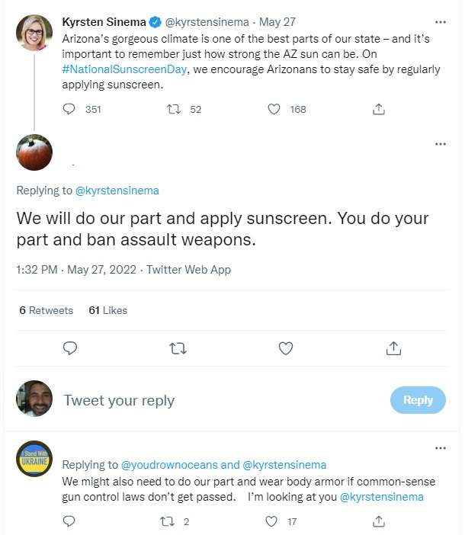The width and height of the screenshot is (465, 535).
Task: Open more options on Kyrsten Sinema's tweet
Action: (440, 22)
